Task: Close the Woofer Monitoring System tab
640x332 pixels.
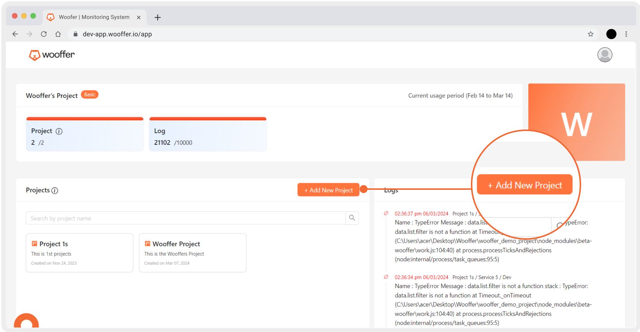Action: (139, 17)
